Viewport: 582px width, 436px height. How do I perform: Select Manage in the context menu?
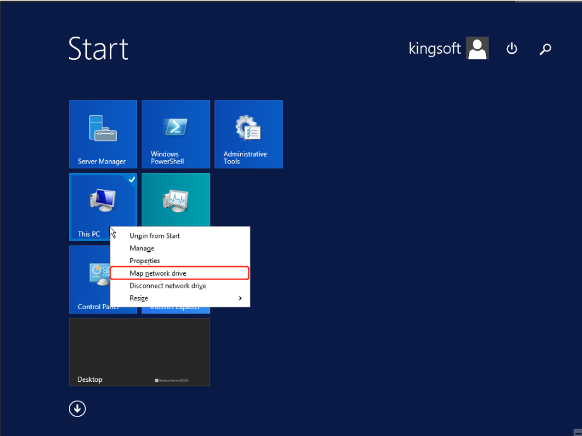click(180, 249)
